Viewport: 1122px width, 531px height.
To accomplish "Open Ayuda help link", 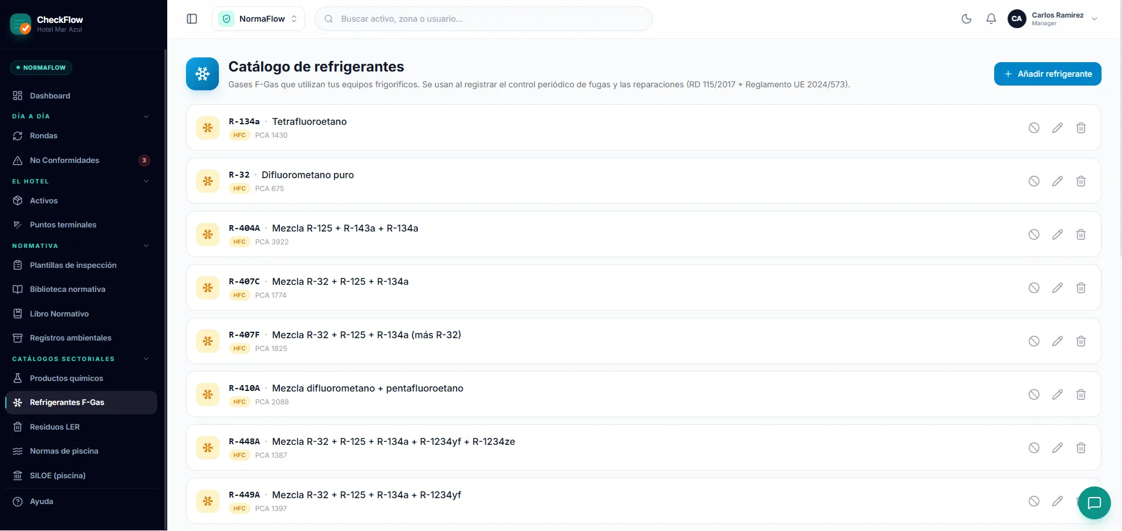I will [82, 501].
